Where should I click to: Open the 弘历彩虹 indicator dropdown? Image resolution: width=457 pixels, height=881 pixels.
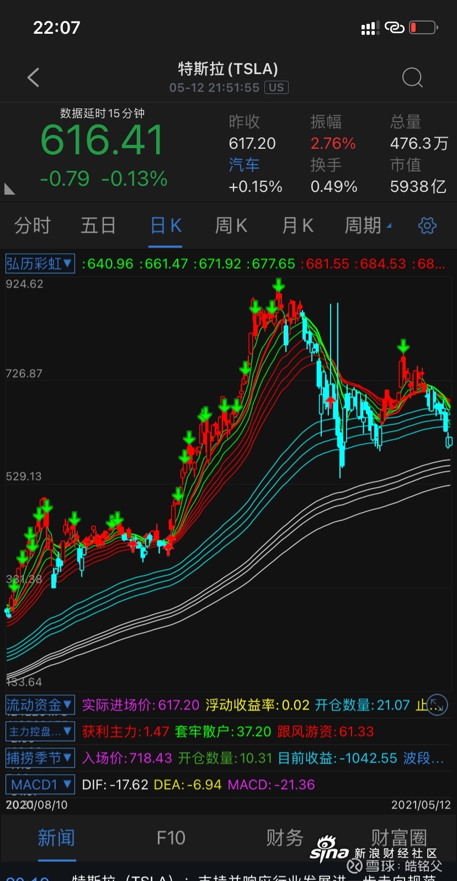tap(40, 263)
